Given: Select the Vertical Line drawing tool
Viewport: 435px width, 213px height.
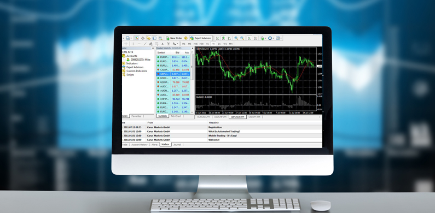Looking at the screenshot, I should pyautogui.click(x=133, y=44).
